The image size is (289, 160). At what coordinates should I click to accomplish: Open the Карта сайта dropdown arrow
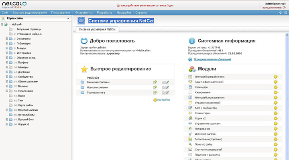pyautogui.click(x=68, y=18)
